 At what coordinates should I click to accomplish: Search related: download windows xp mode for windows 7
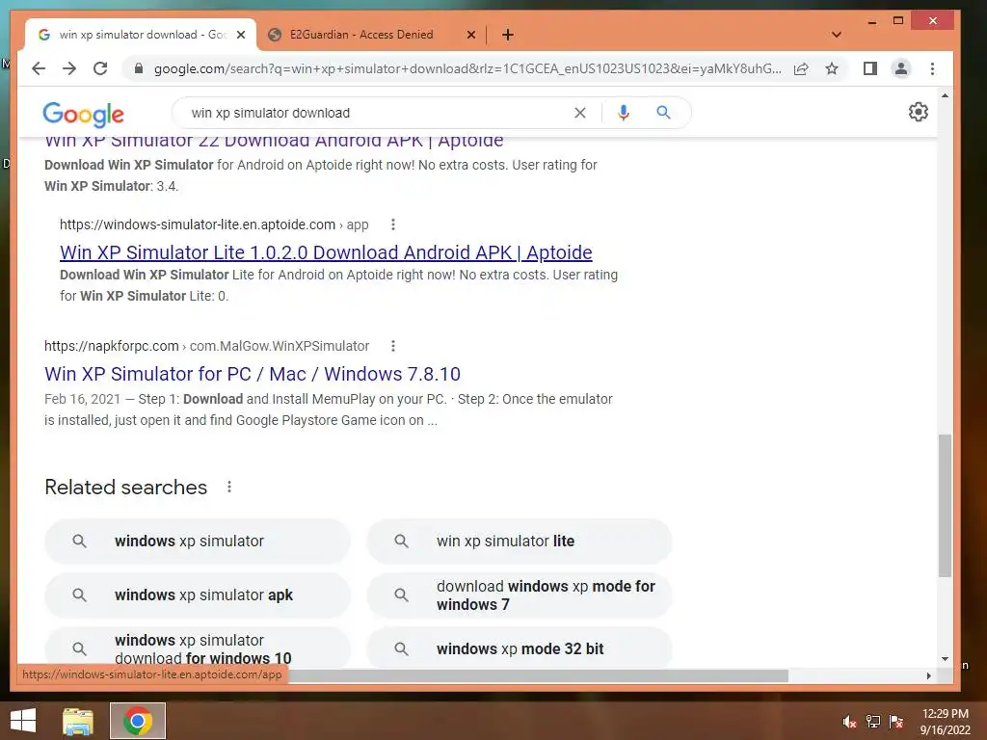tap(520, 595)
